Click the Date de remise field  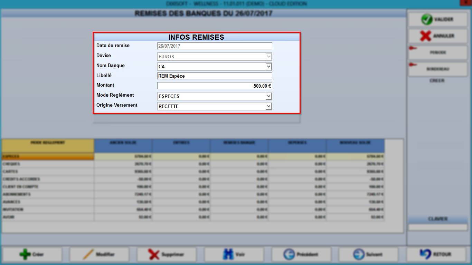point(215,46)
